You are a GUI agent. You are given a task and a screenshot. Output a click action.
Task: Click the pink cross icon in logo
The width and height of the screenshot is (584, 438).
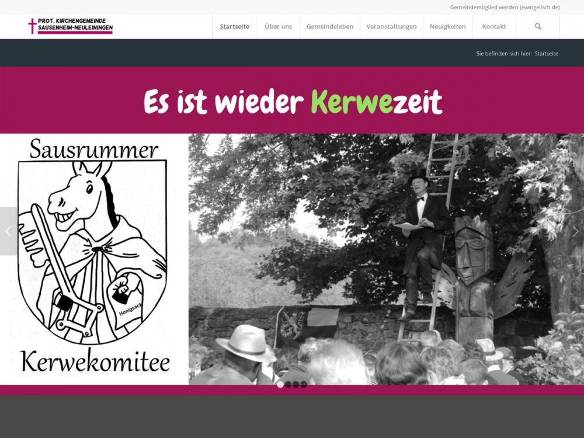click(32, 26)
